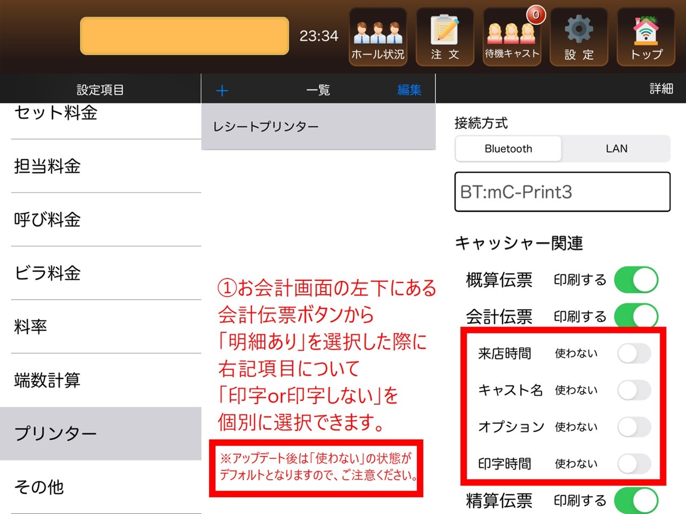Toggle the 概算伝票 print switch

click(636, 280)
